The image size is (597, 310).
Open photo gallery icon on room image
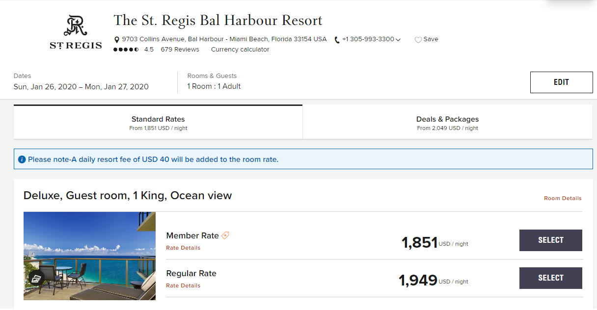36,279
